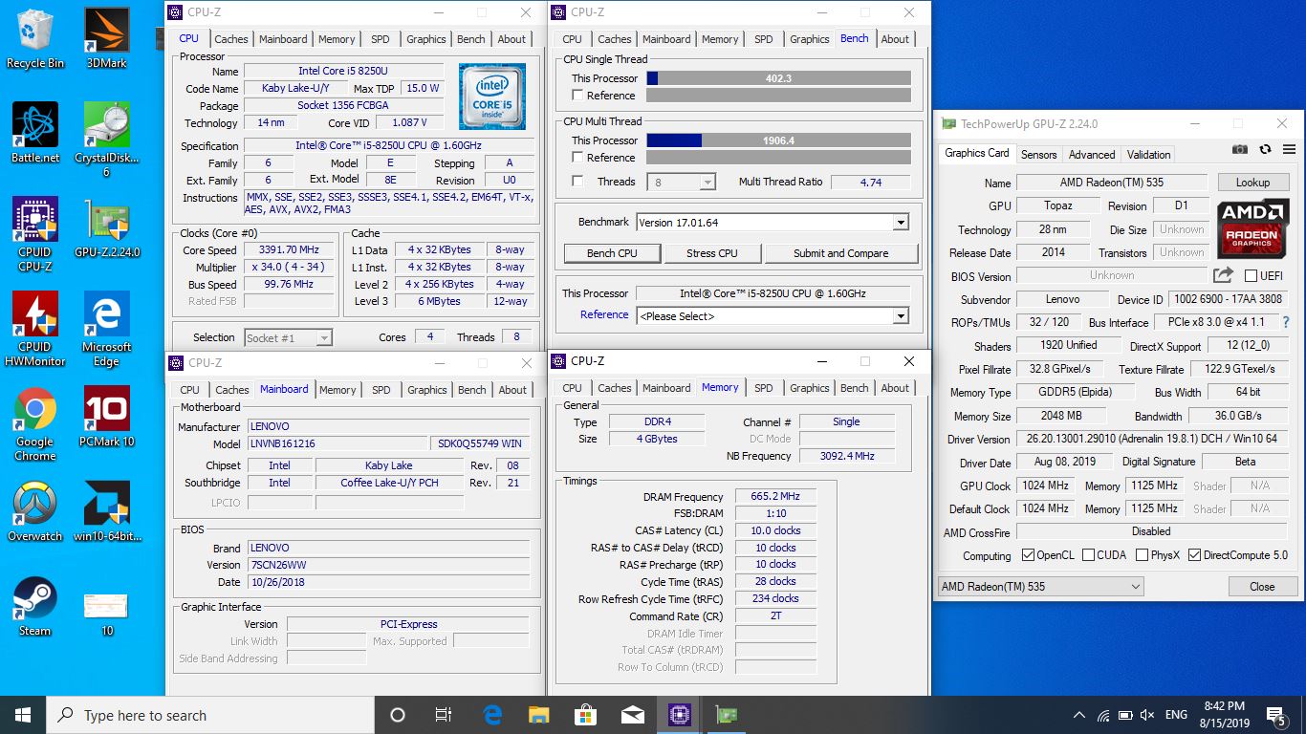Open the GPU-Z hamburger menu
1306x734 pixels.
coord(1289,150)
